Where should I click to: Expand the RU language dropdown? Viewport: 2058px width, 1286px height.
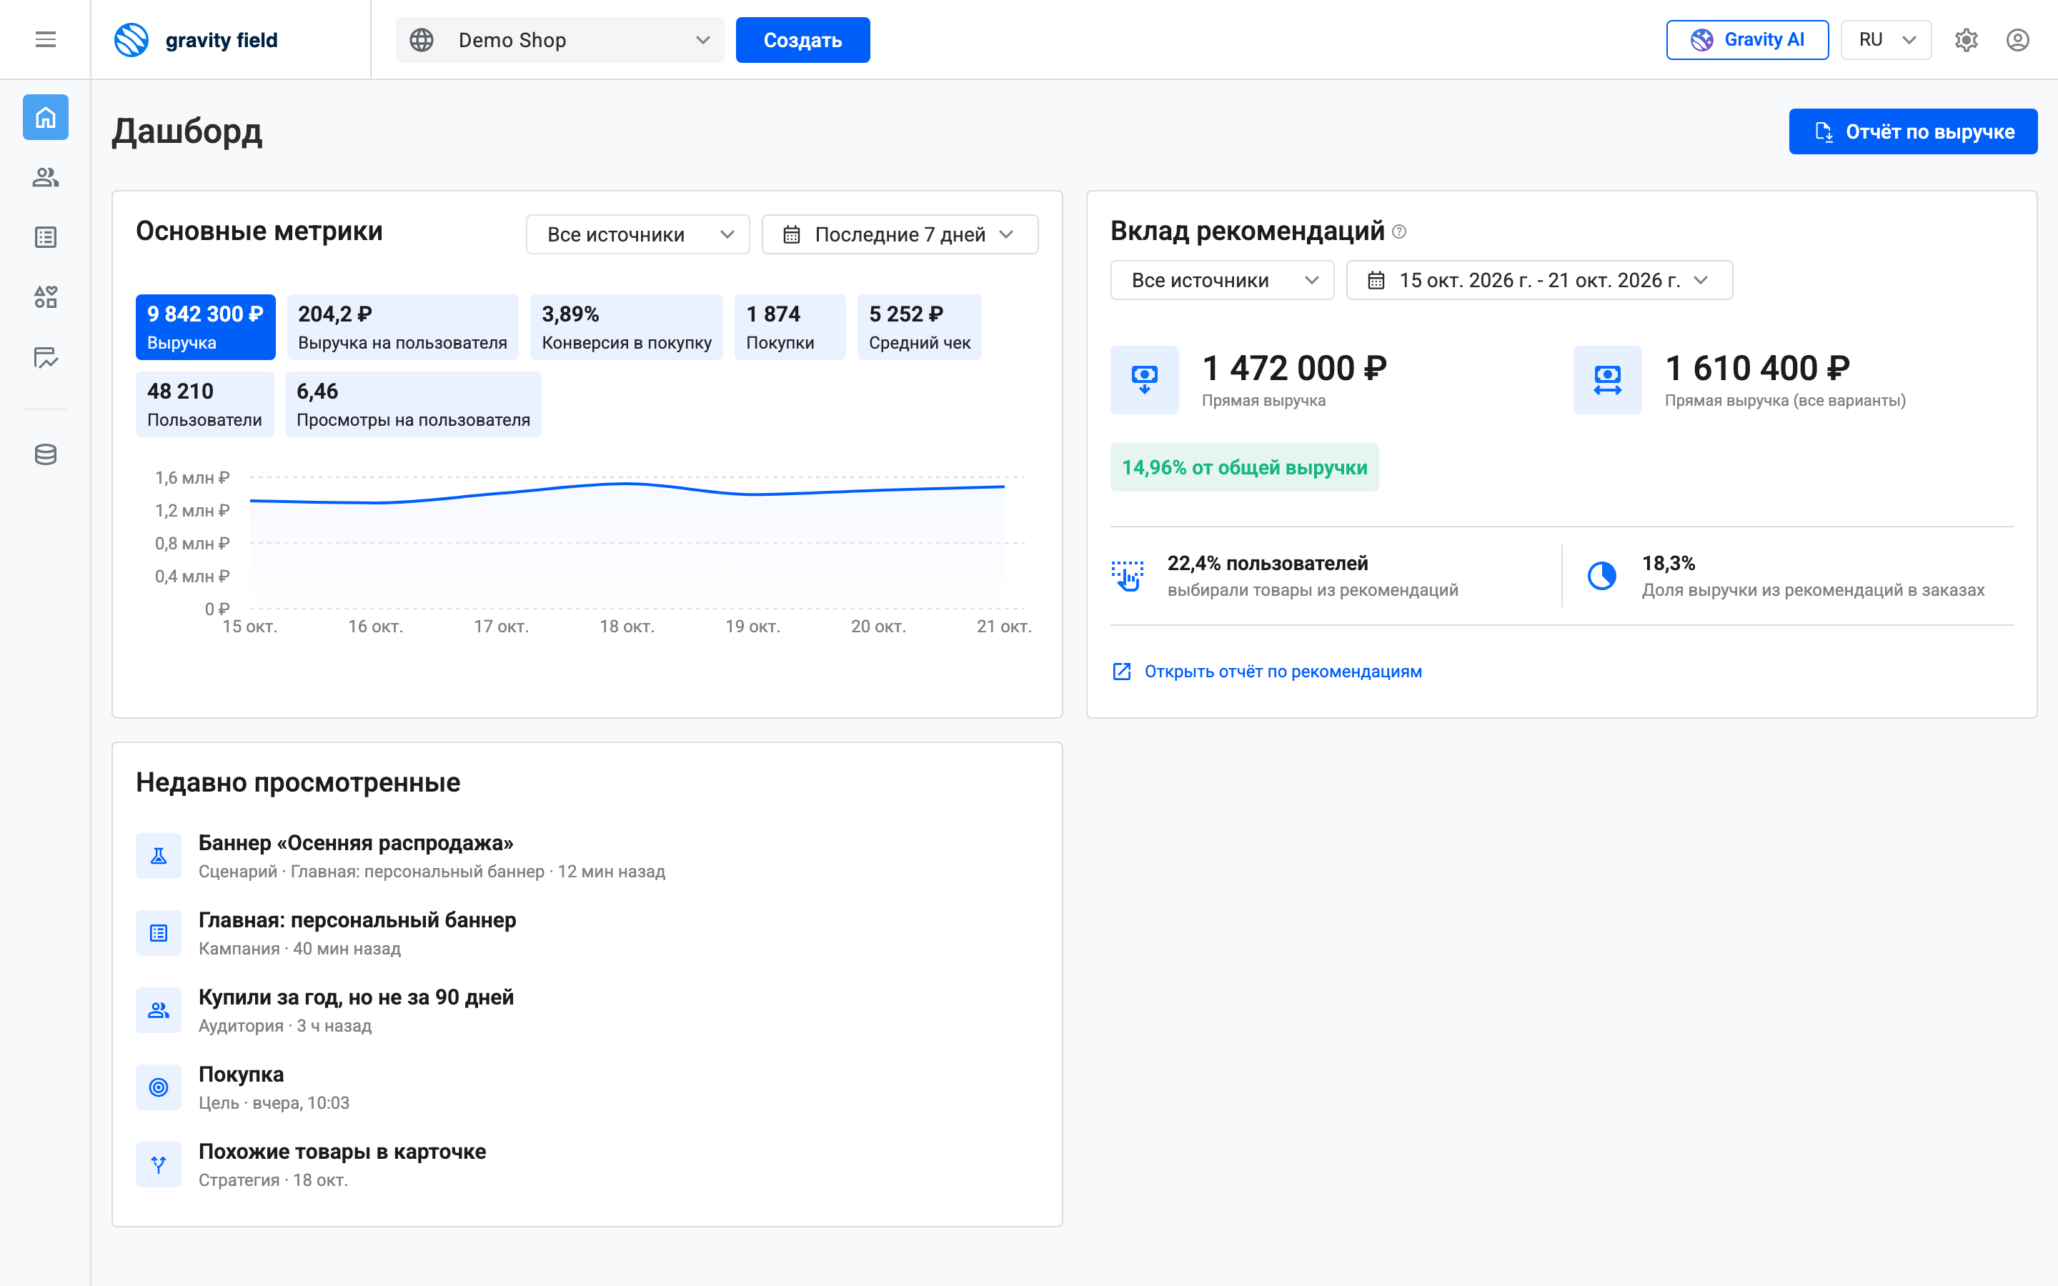[x=1886, y=40]
